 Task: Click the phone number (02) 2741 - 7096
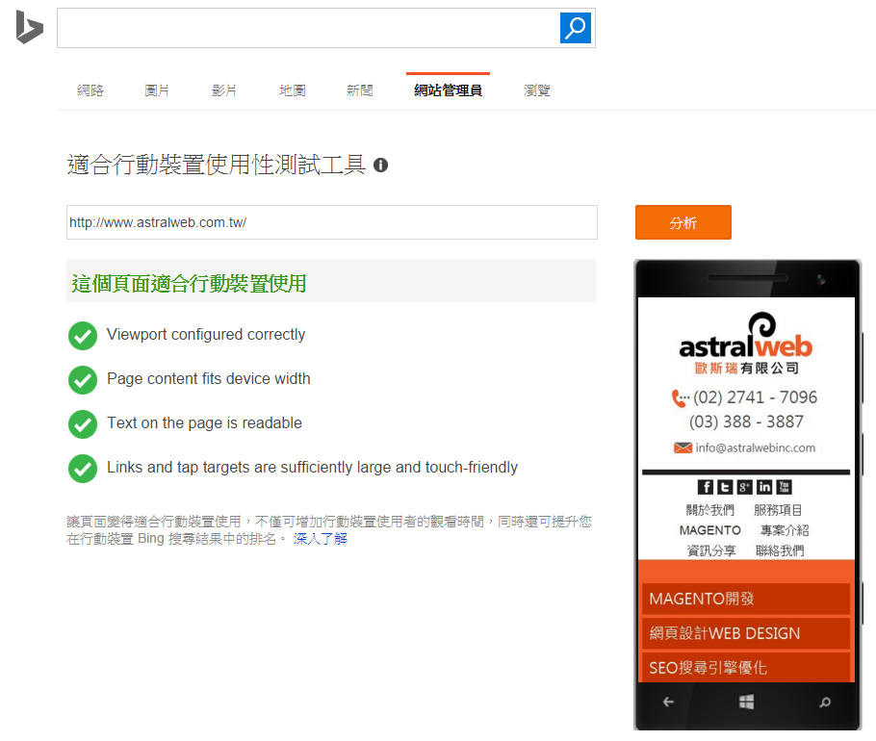click(x=755, y=397)
